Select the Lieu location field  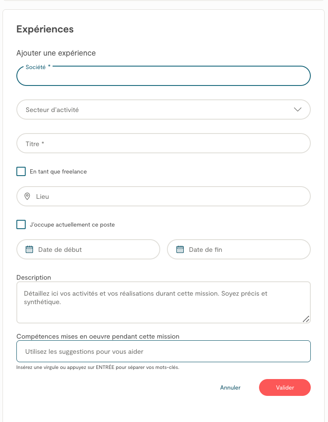pos(168,196)
